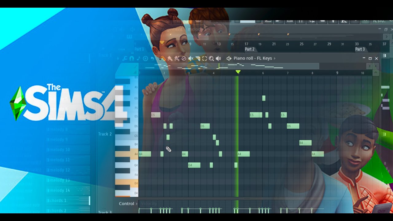Expand the Control lane selector arrow
The image size is (393, 221).
137,204
